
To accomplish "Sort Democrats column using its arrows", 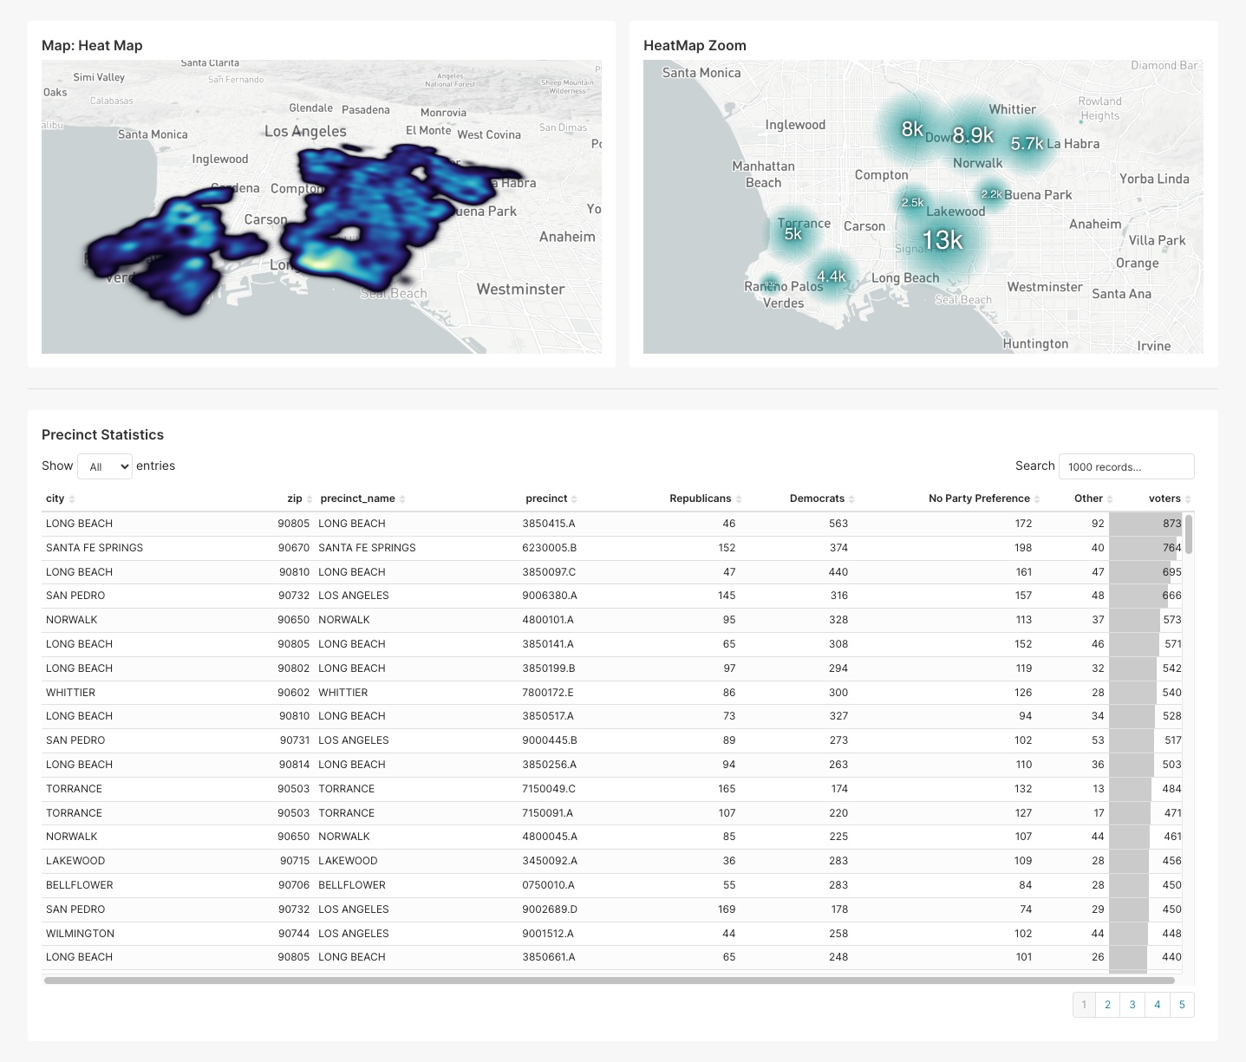I will (x=851, y=499).
